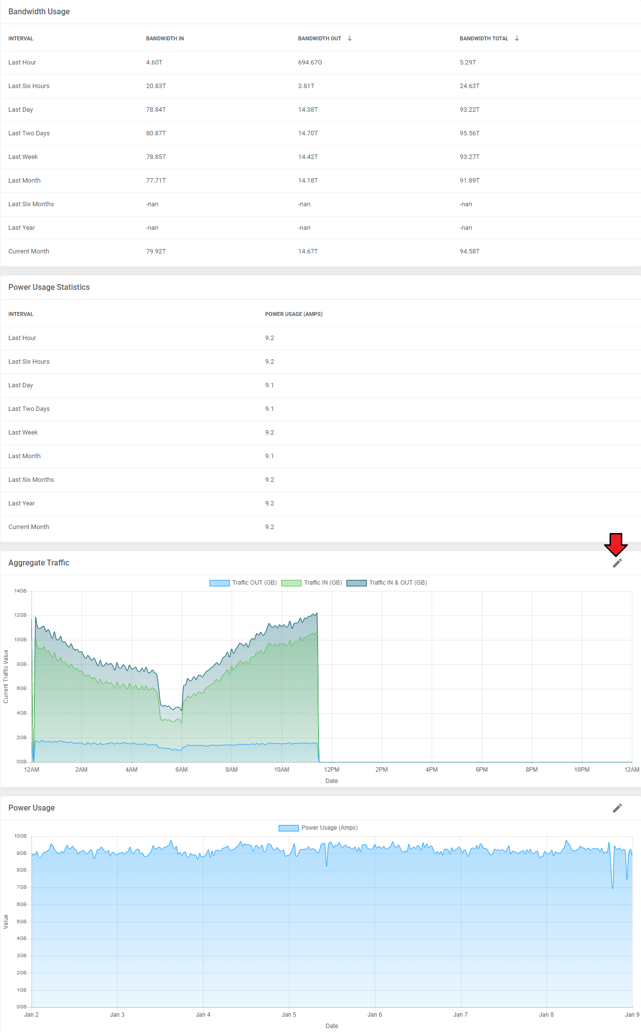The height and width of the screenshot is (1032, 641).
Task: Click the Power Usage edit pencil icon
Action: (617, 808)
